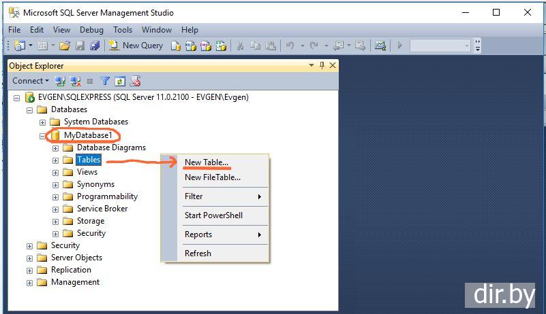This screenshot has height=314, width=546.
Task: Click the Delete script icon in Object Explorer
Action: point(136,82)
